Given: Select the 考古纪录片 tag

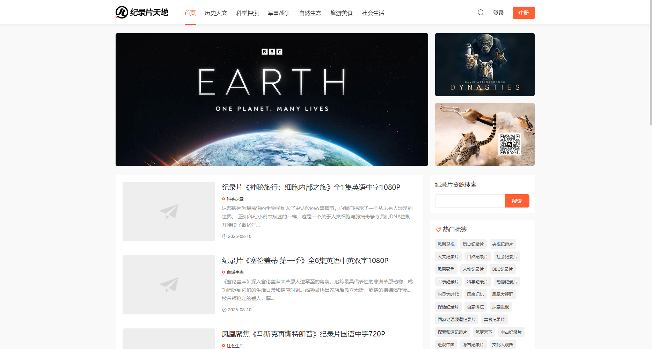Looking at the screenshot, I should pyautogui.click(x=473, y=345).
